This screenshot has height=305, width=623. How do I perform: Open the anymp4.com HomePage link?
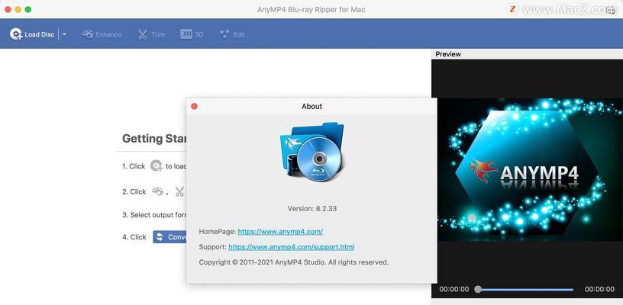(280, 231)
